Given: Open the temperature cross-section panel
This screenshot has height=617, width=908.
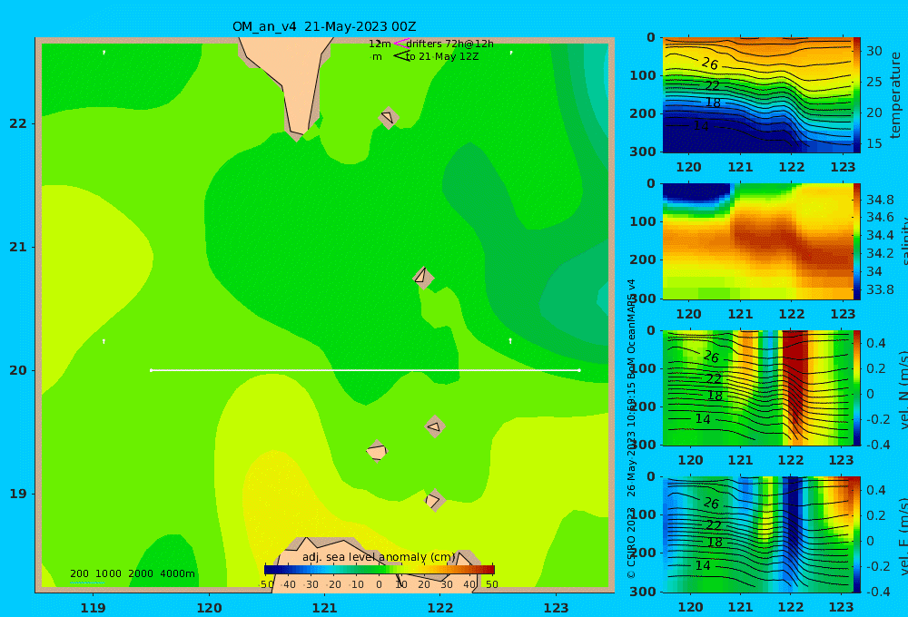Looking at the screenshot, I should [757, 95].
